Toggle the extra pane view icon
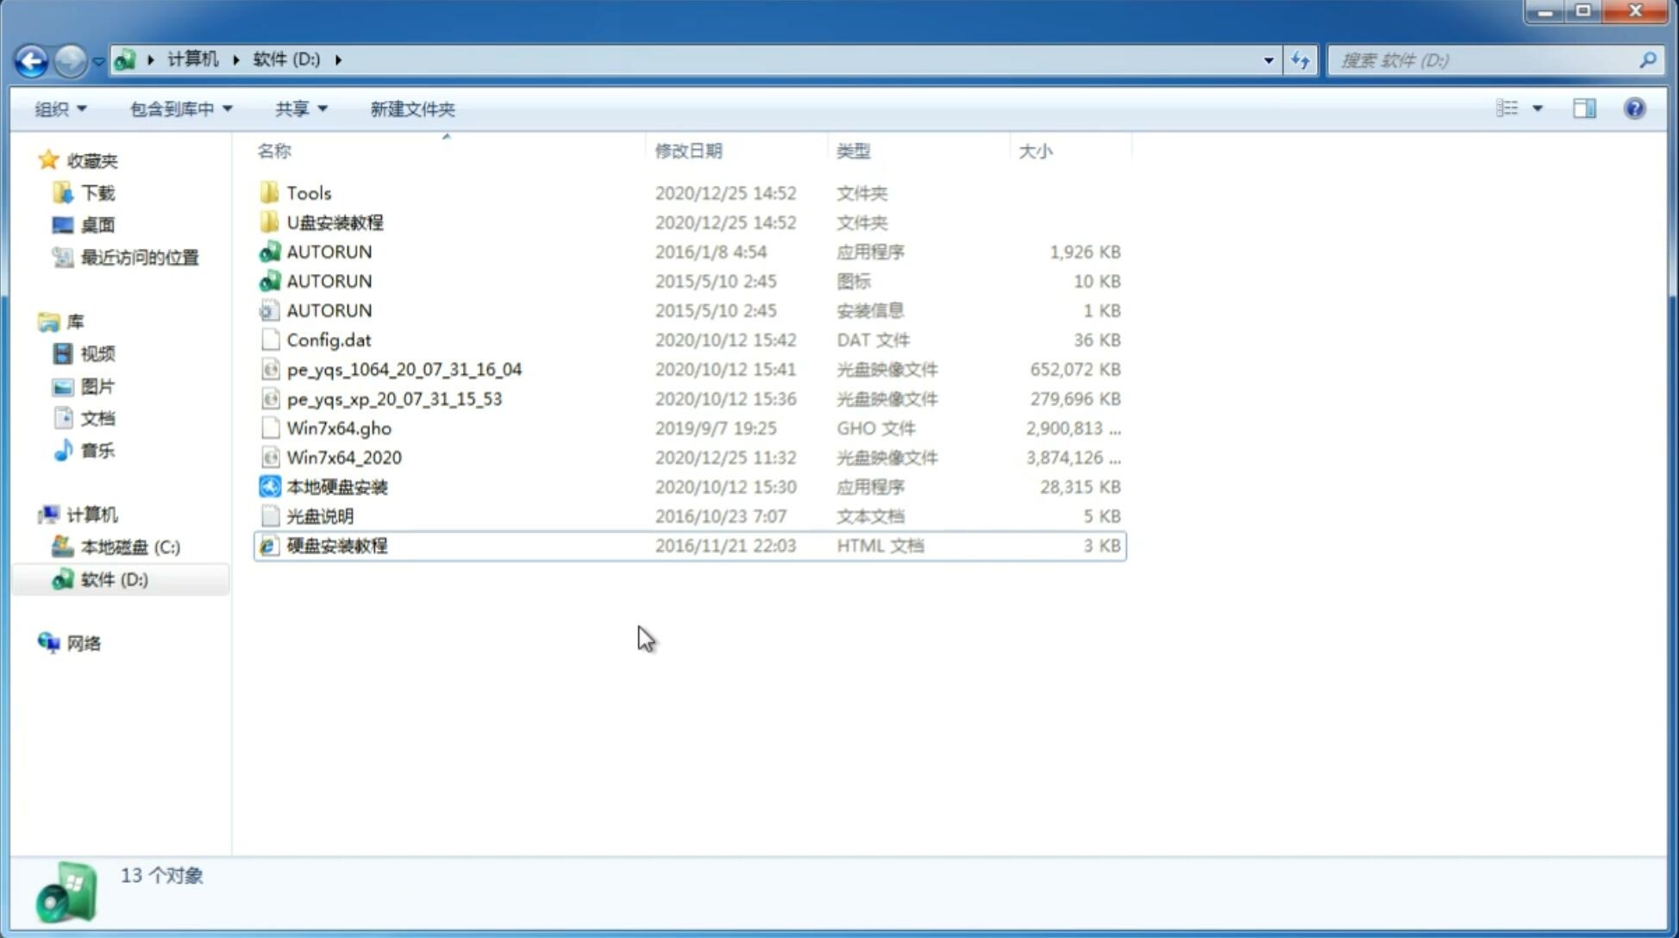 pyautogui.click(x=1586, y=109)
